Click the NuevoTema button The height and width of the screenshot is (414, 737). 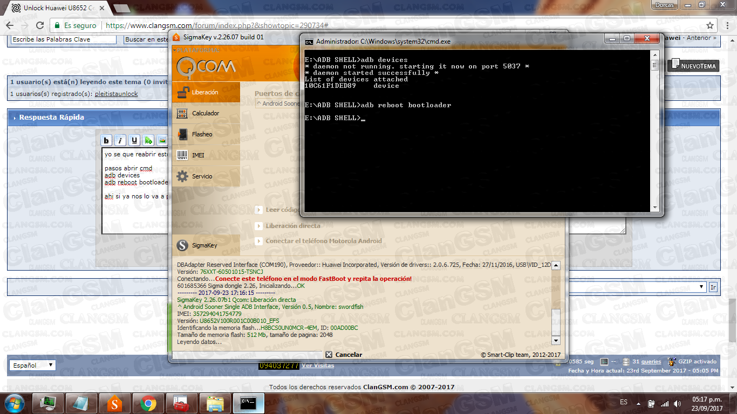tap(693, 66)
